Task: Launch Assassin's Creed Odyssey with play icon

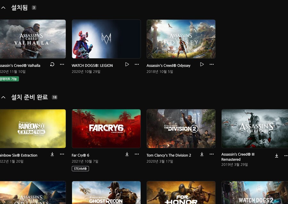Action: click(x=202, y=64)
